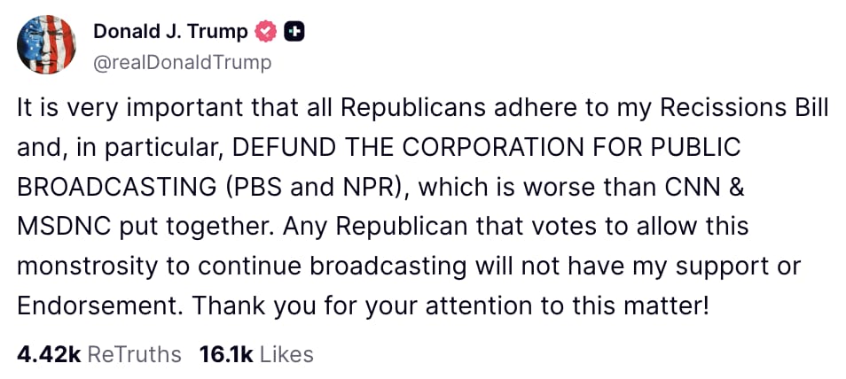
Task: Click the red verified checkmark badge
Action: click(266, 33)
